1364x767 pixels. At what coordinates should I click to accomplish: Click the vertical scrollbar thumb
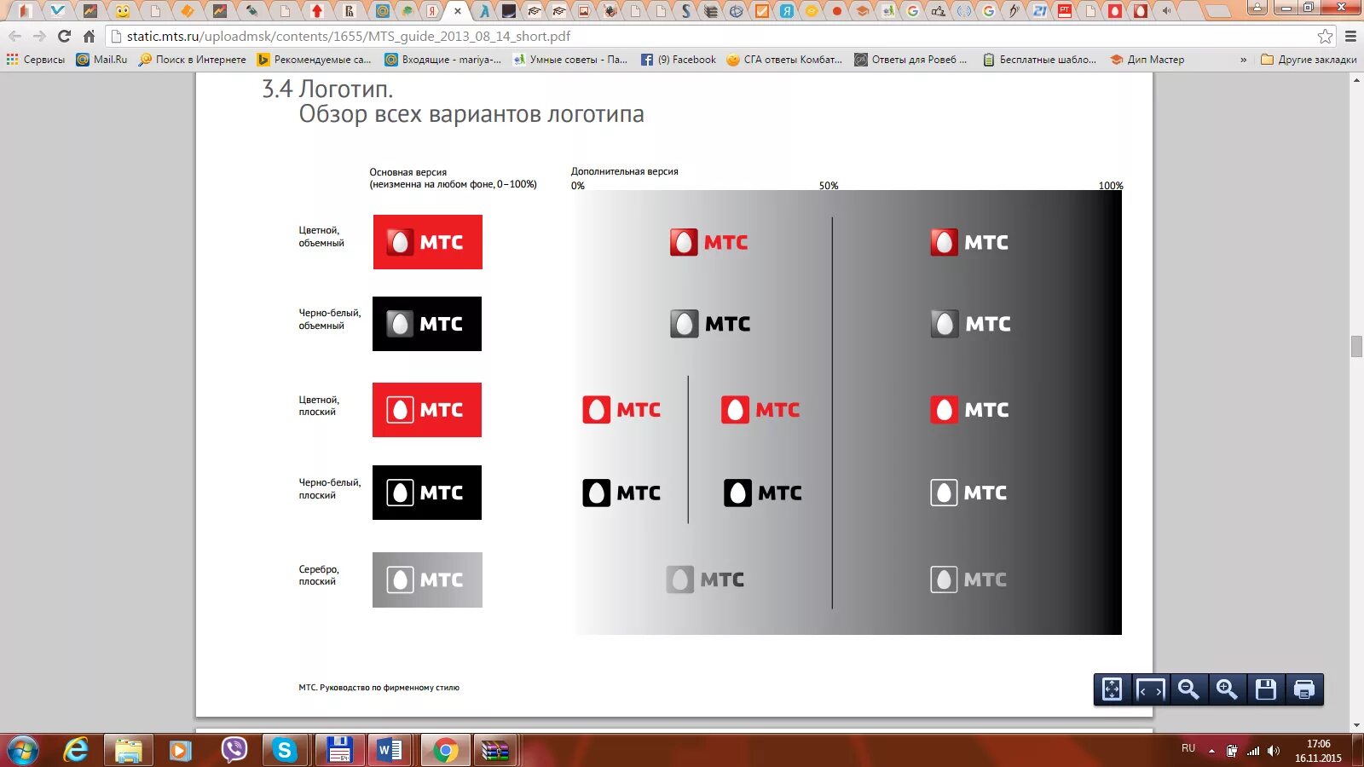1356,347
